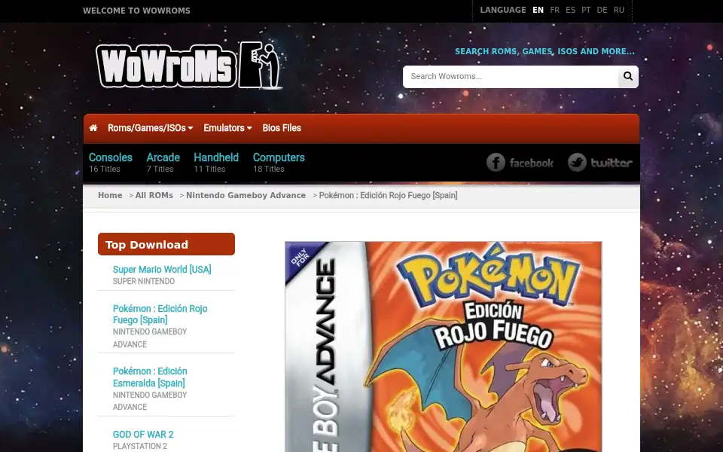Focus the Search Wowroms input field
Image resolution: width=723 pixels, height=452 pixels.
(x=511, y=76)
